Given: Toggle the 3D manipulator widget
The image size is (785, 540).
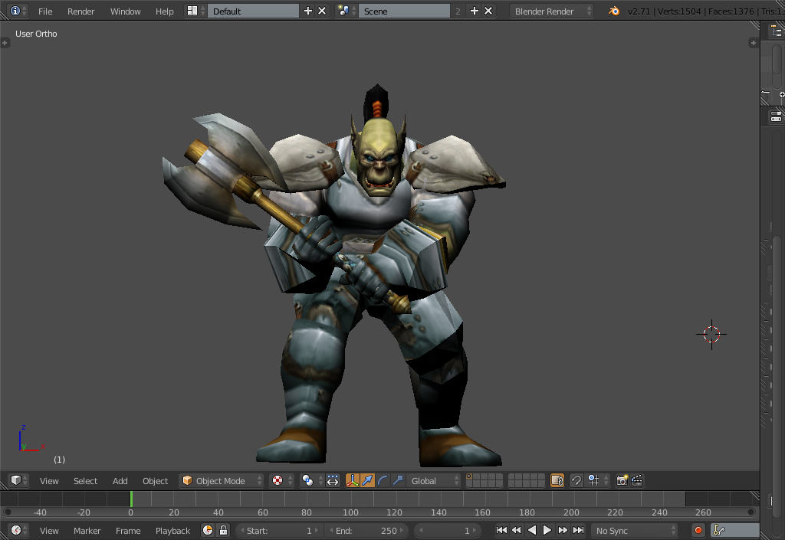Looking at the screenshot, I should 353,480.
